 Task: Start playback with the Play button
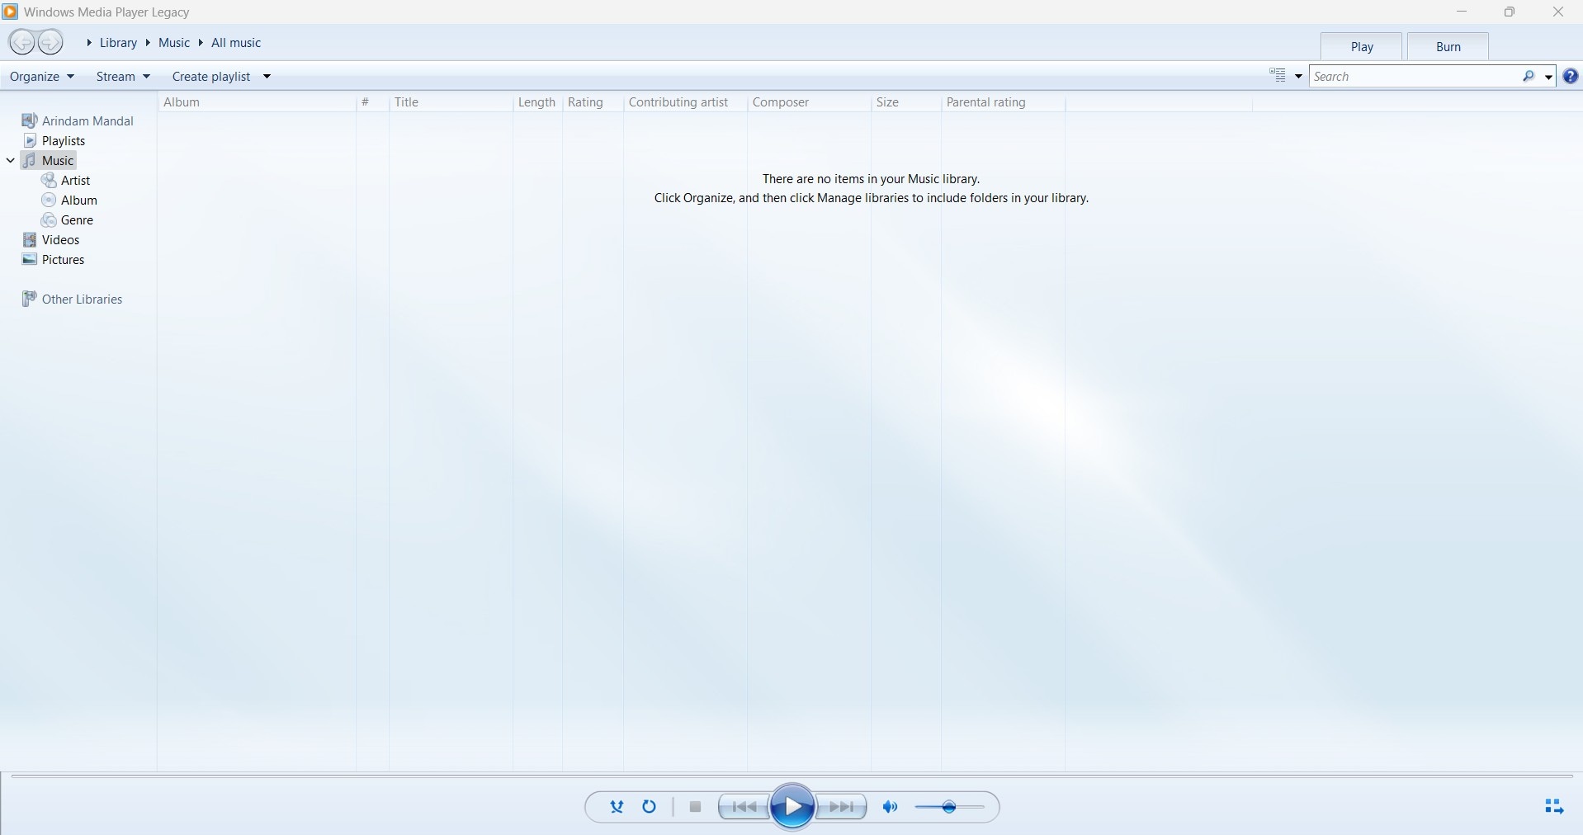(792, 807)
